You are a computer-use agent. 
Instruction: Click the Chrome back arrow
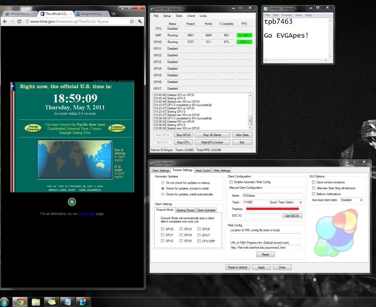click(x=5, y=22)
